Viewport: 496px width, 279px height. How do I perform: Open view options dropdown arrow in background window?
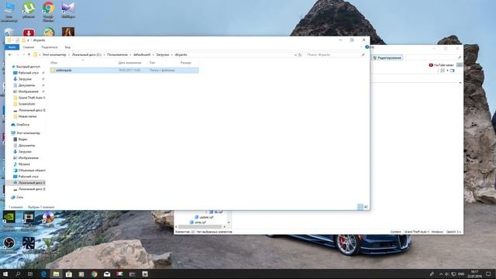[447, 71]
